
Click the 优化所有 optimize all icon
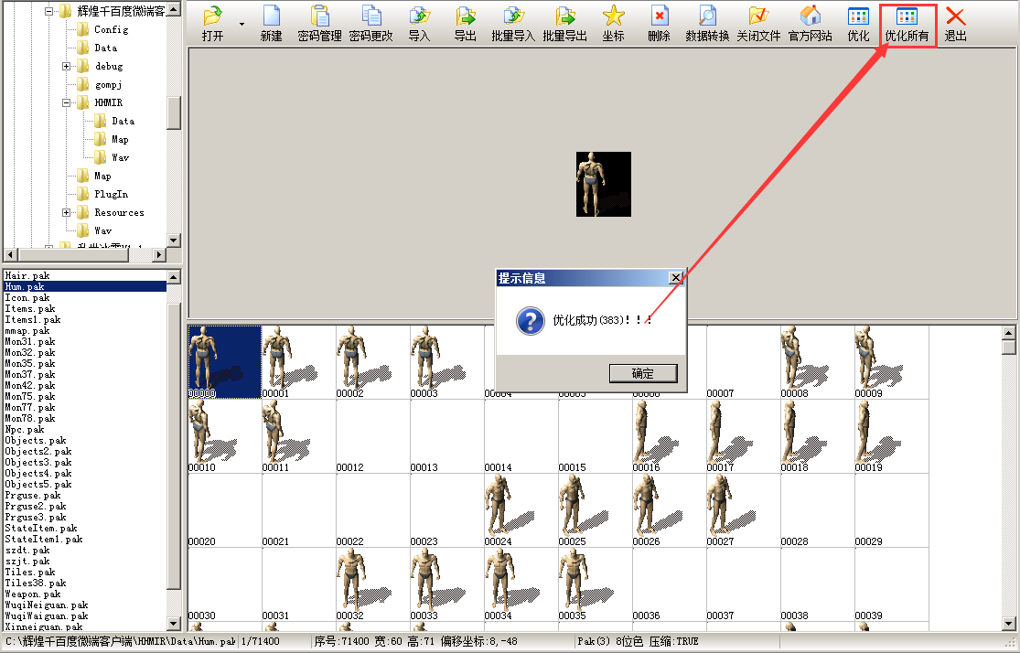coord(907,25)
